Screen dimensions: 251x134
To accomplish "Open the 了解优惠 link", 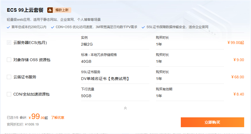I will coord(58,118).
